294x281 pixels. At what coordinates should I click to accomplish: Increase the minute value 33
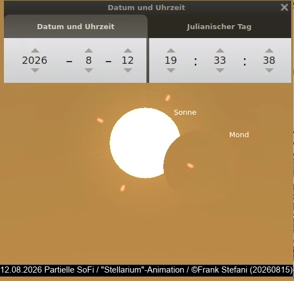220,50
